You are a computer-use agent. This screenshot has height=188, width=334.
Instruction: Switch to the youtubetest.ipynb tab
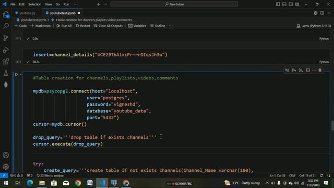click(x=63, y=13)
